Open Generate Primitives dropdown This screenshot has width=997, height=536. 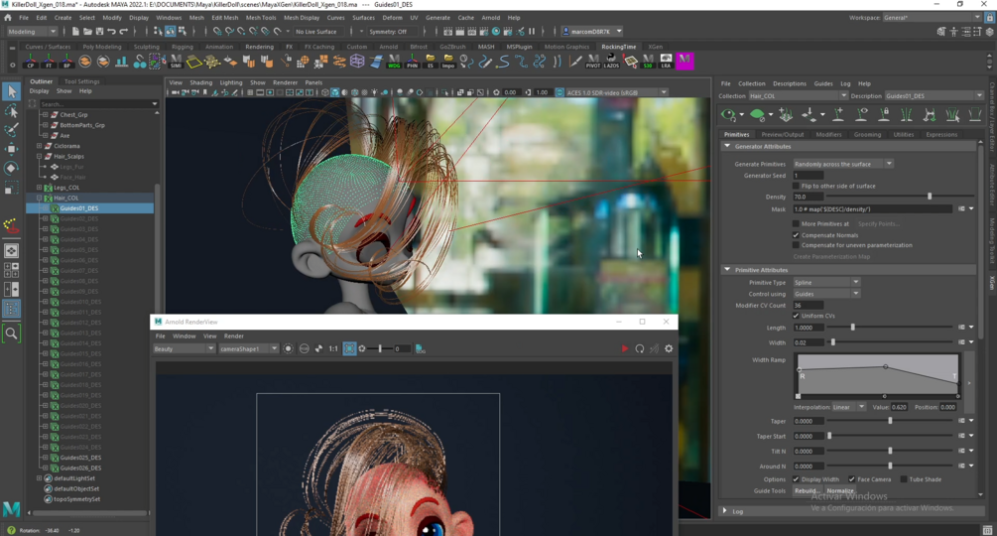coord(842,164)
